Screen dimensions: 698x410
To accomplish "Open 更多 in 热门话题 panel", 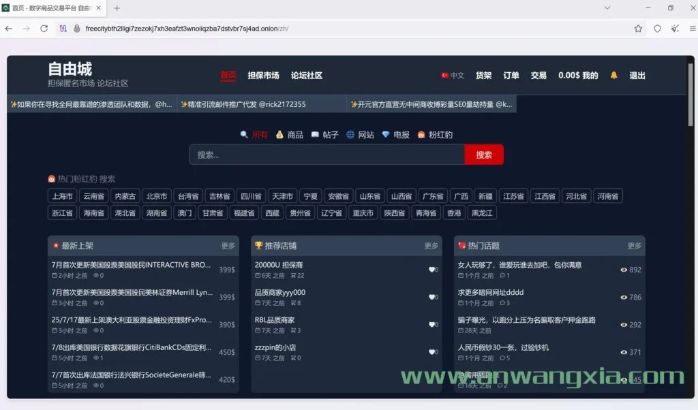I will [x=635, y=246].
